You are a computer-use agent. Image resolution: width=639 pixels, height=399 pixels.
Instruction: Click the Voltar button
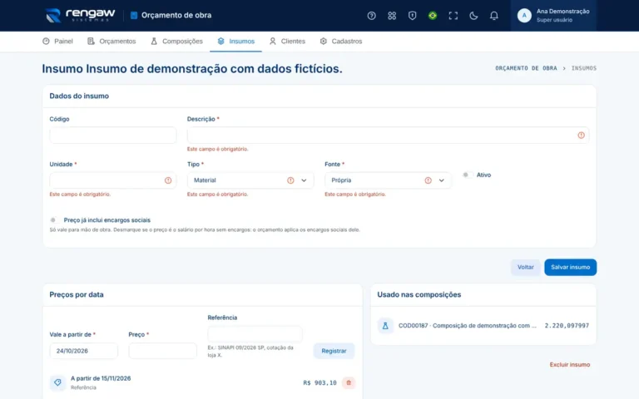(x=525, y=267)
